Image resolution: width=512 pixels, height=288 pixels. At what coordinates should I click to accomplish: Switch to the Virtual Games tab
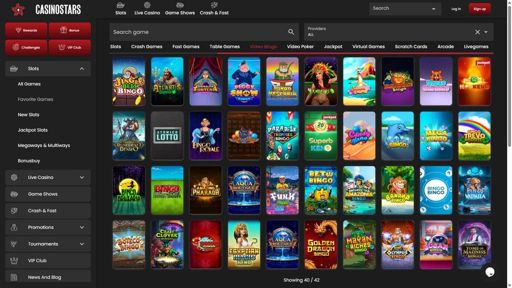(369, 47)
